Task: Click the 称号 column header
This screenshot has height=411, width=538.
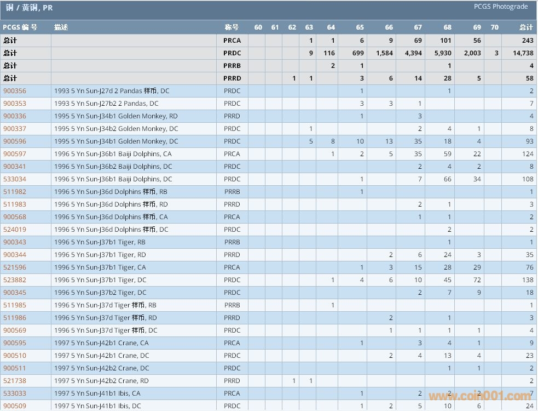Action: pyautogui.click(x=232, y=27)
